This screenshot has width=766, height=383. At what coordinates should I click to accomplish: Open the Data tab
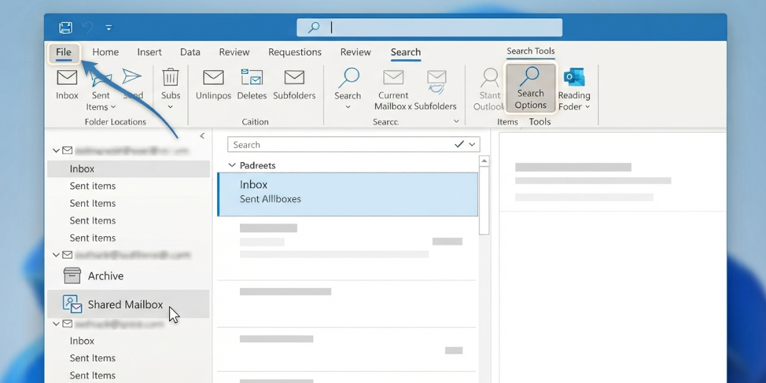click(x=190, y=52)
